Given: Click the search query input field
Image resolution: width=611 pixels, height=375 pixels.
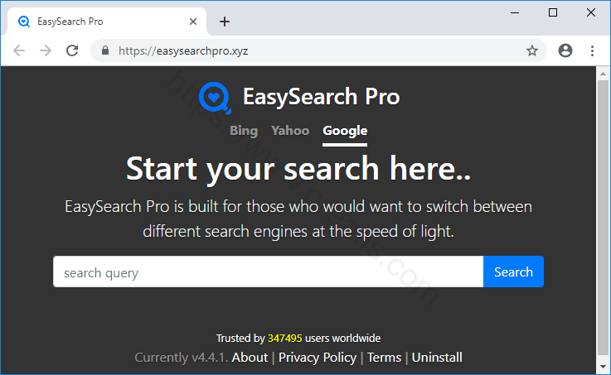Looking at the screenshot, I should [x=268, y=272].
